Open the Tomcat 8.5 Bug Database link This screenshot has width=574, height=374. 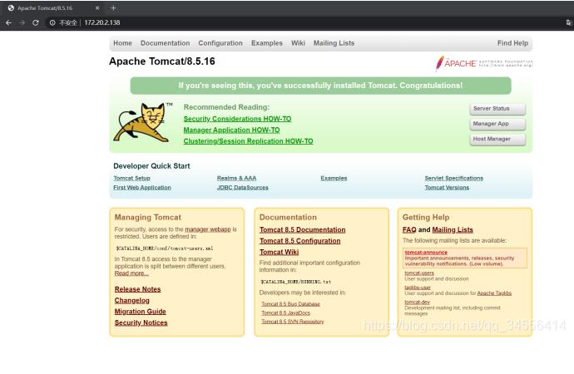pos(290,304)
